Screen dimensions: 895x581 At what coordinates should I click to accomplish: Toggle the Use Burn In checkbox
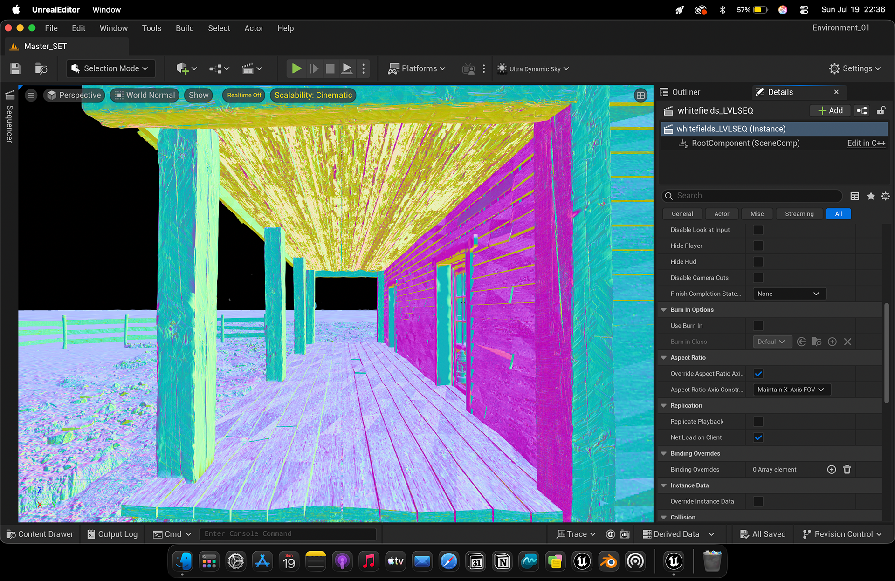(758, 326)
